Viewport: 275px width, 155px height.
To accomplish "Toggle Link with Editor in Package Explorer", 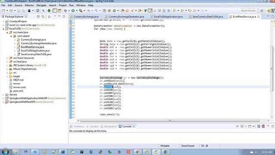I will click(x=43, y=16).
